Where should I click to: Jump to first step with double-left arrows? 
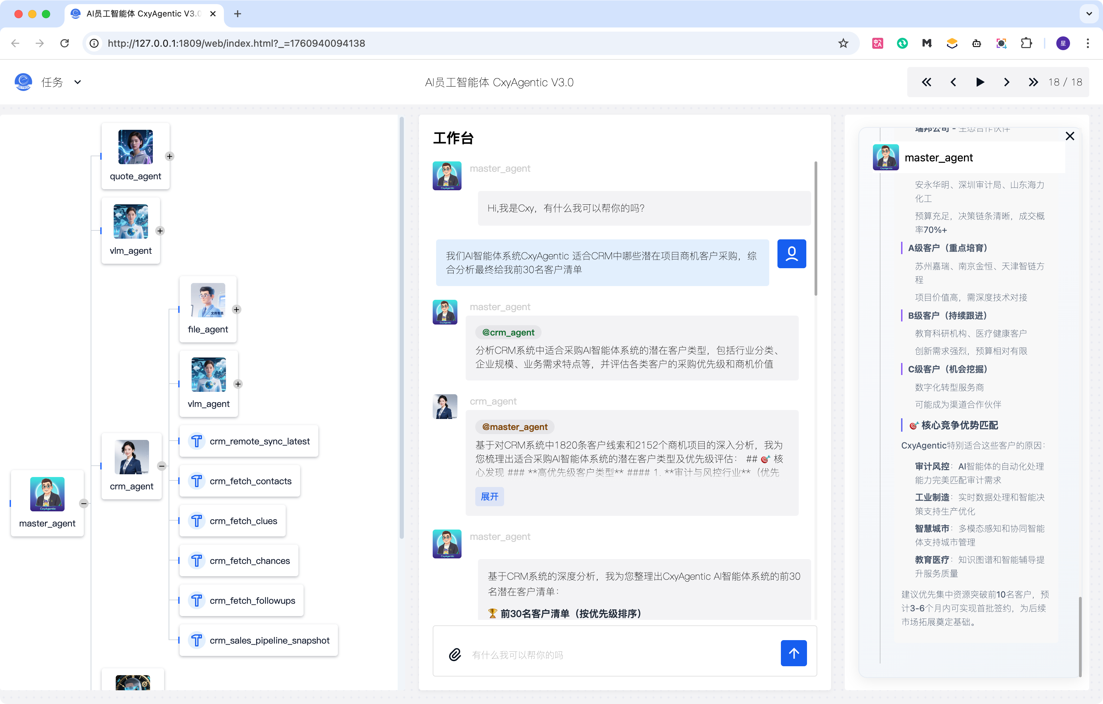coord(926,82)
